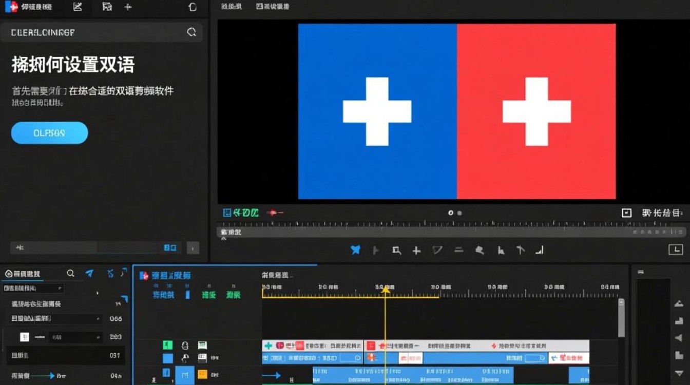Select the crop-frame tool below the preview

click(396, 251)
